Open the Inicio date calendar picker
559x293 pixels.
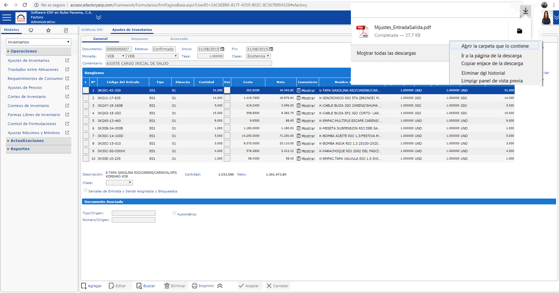(222, 49)
